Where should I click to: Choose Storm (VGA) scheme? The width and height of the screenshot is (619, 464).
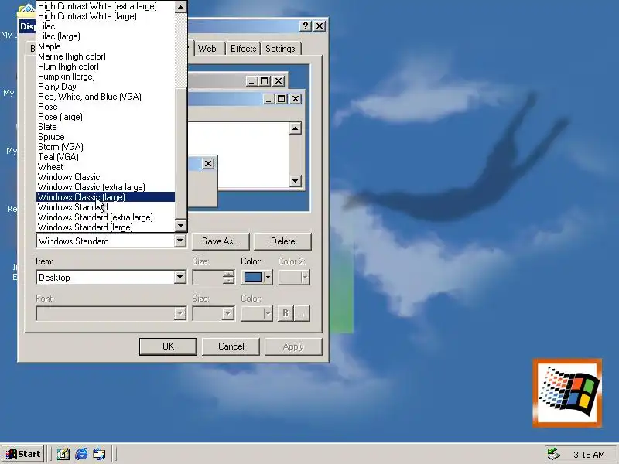click(105, 147)
